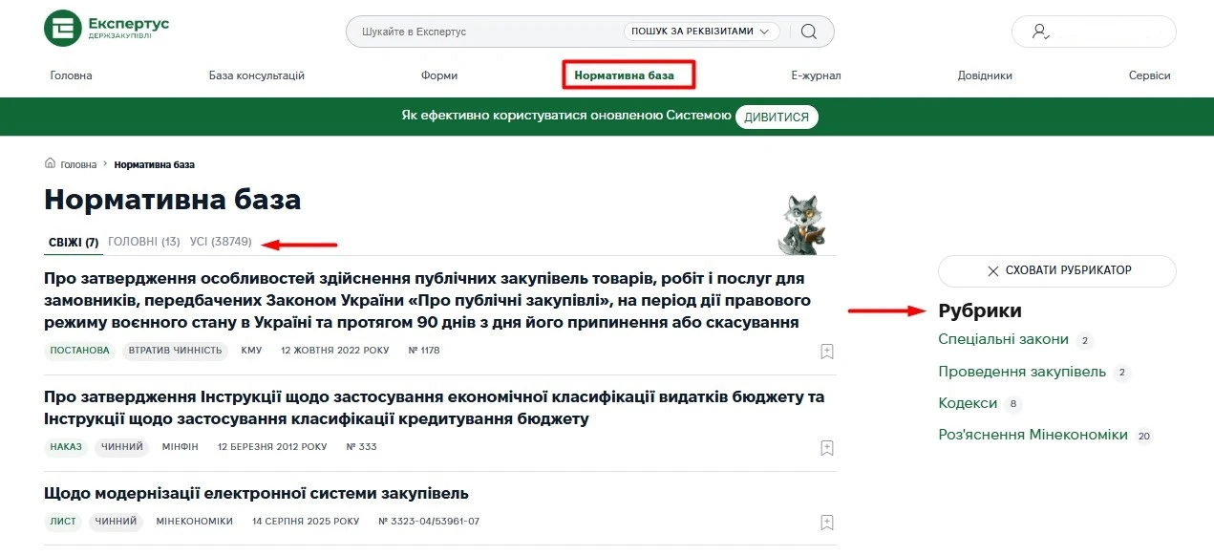Viewport: 1214px width, 556px height.
Task: Open the Е-журнал menu item
Action: pyautogui.click(x=816, y=75)
